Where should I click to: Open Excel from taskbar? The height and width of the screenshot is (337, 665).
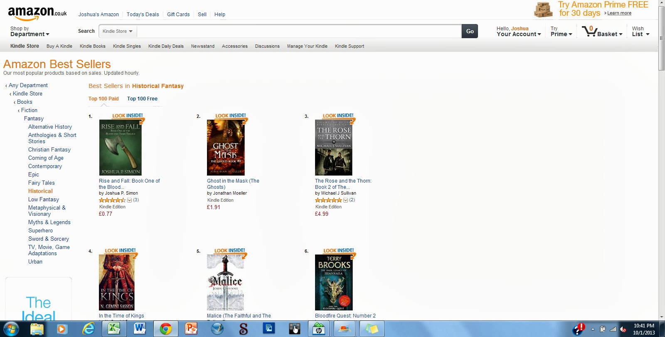[x=114, y=329]
